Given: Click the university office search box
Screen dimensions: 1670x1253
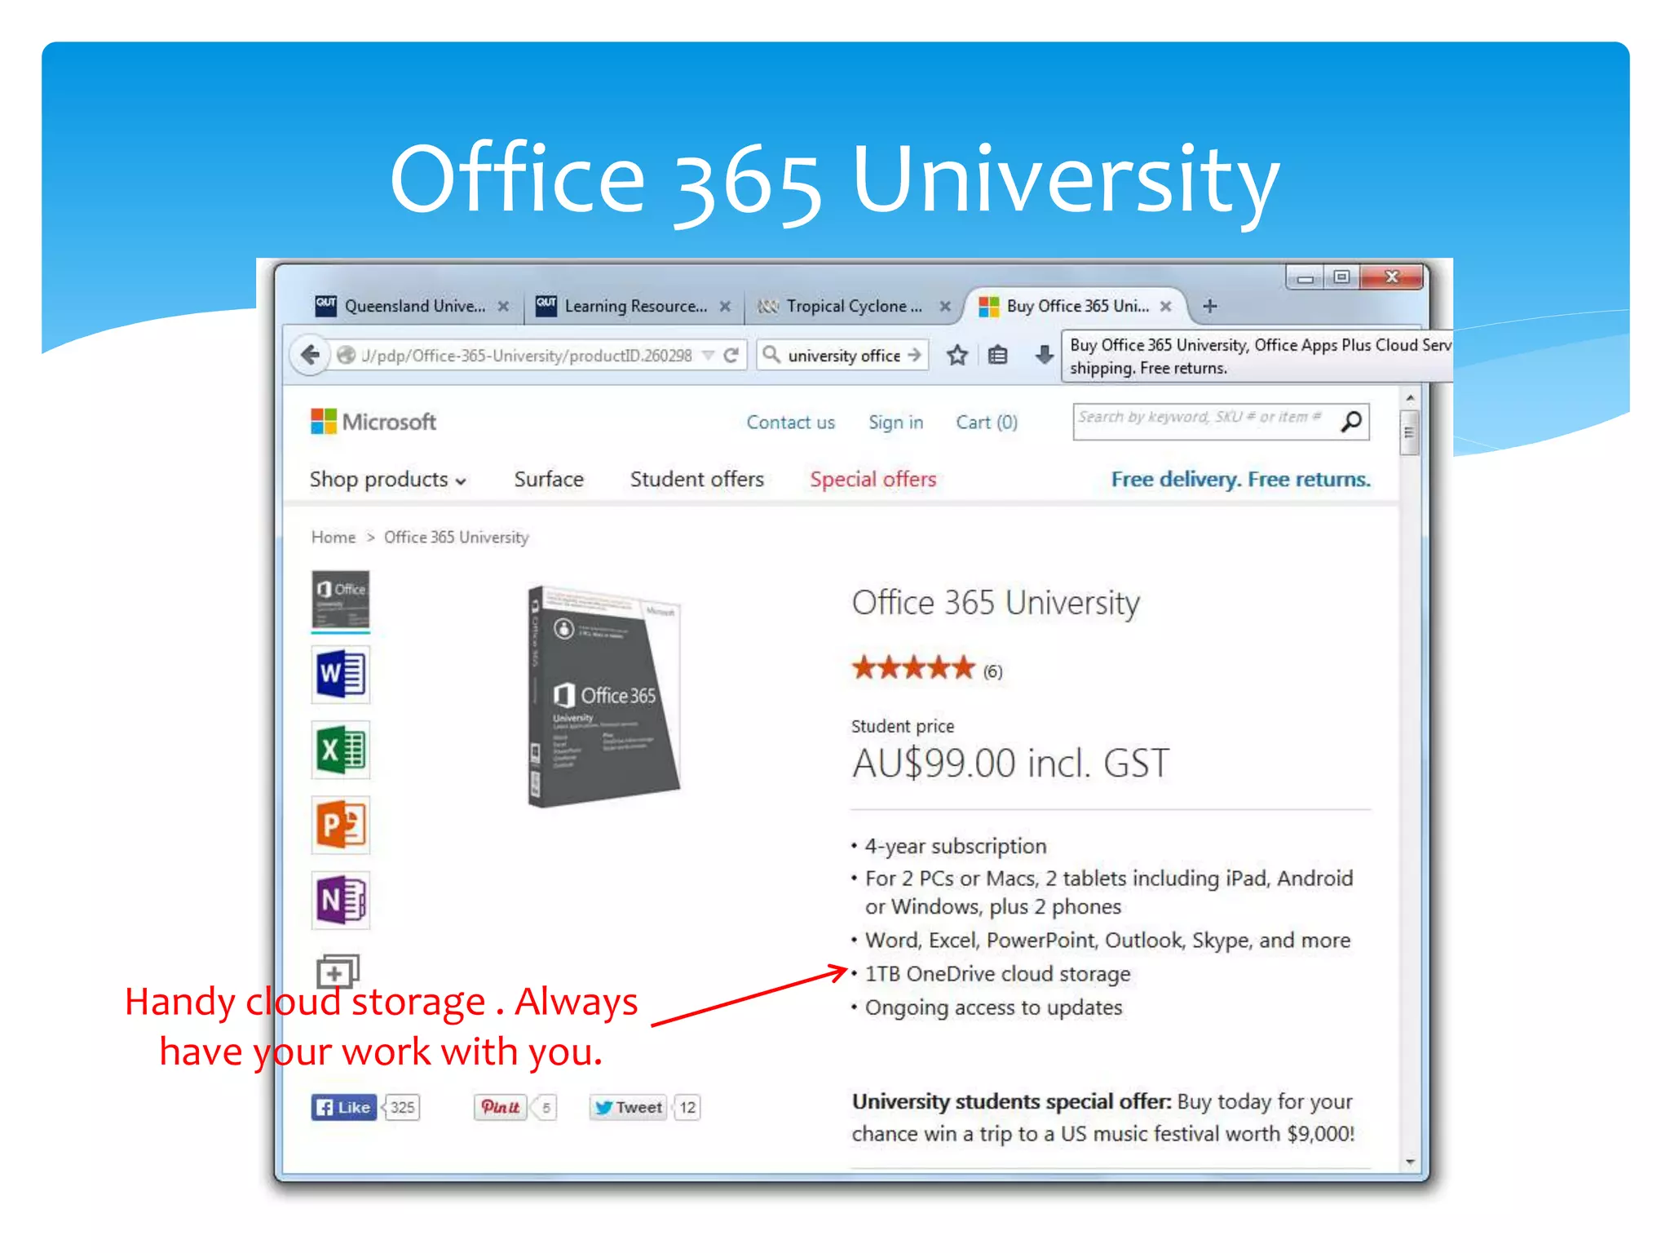Looking at the screenshot, I should 842,356.
